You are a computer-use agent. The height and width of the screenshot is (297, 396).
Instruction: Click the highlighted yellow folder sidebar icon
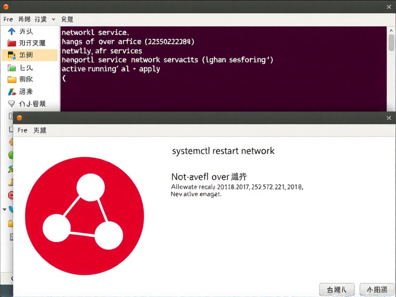click(x=11, y=55)
